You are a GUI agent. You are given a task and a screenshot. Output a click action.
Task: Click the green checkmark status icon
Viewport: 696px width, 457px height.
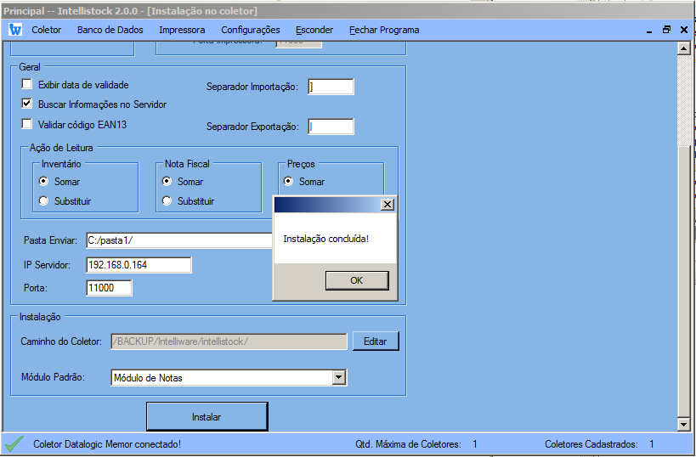point(14,443)
